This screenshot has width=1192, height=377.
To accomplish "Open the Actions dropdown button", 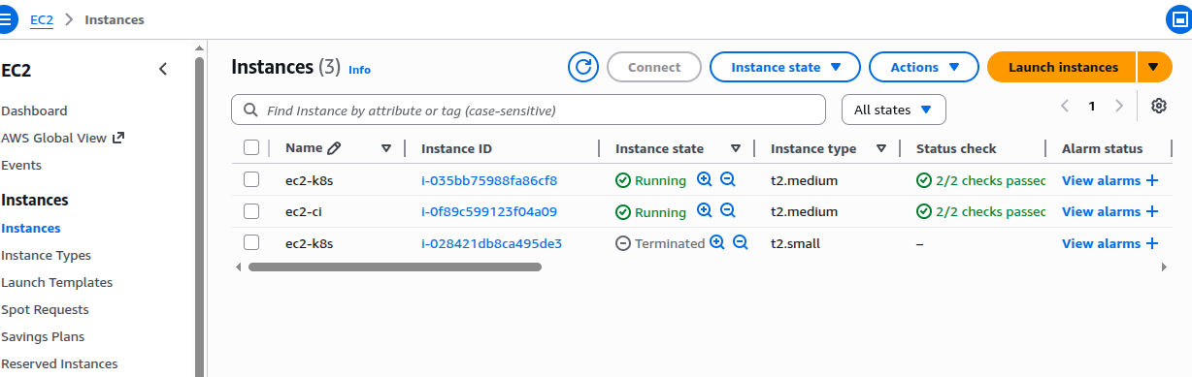I will tap(925, 67).
